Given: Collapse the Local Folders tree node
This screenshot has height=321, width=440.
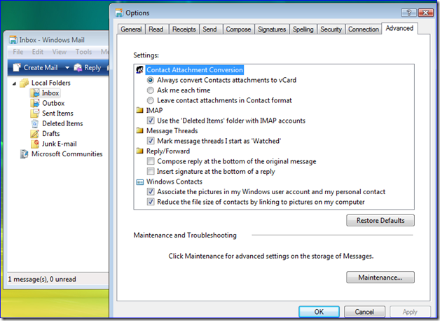Looking at the screenshot, I should coord(14,83).
